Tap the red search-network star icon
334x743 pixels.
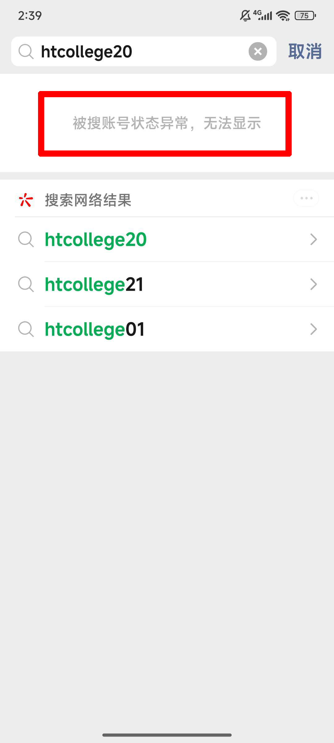point(26,200)
